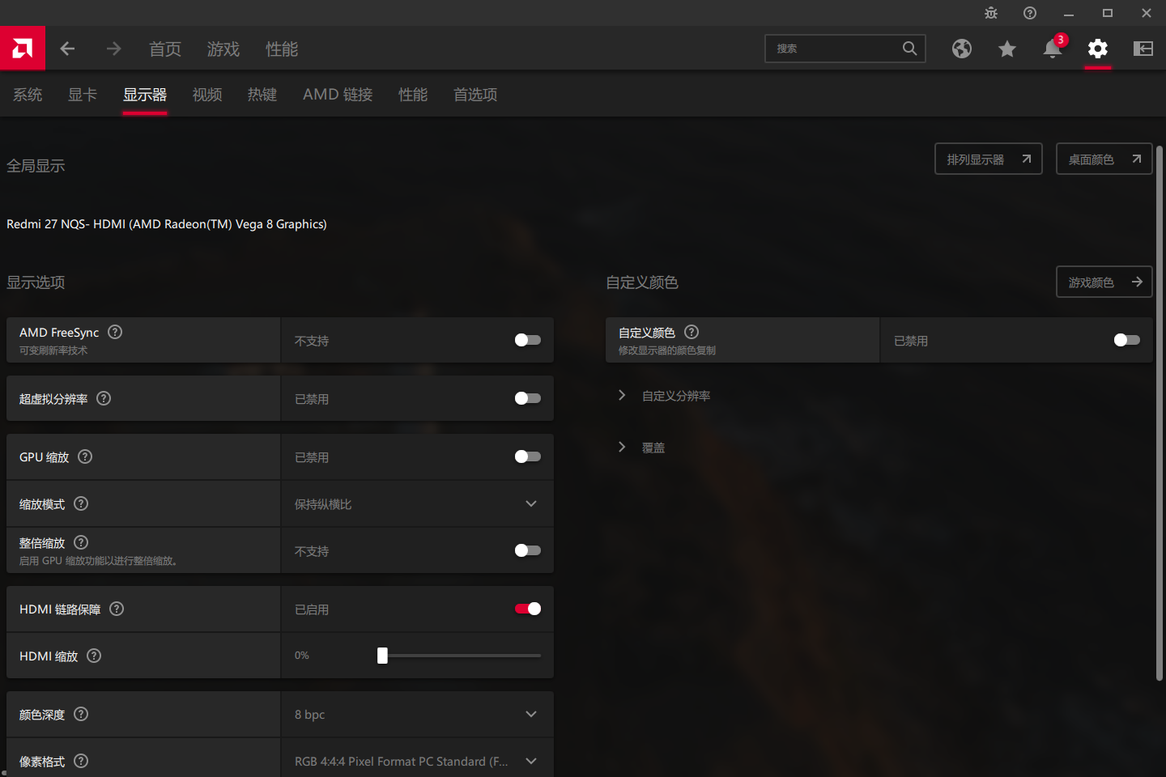Switch to 显卡 tab
This screenshot has height=777, width=1166.
(83, 95)
